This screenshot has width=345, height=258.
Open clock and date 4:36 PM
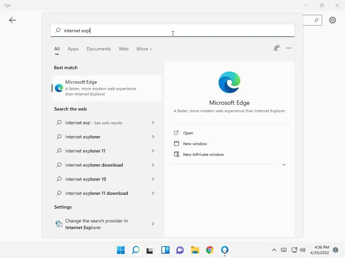pos(319,250)
